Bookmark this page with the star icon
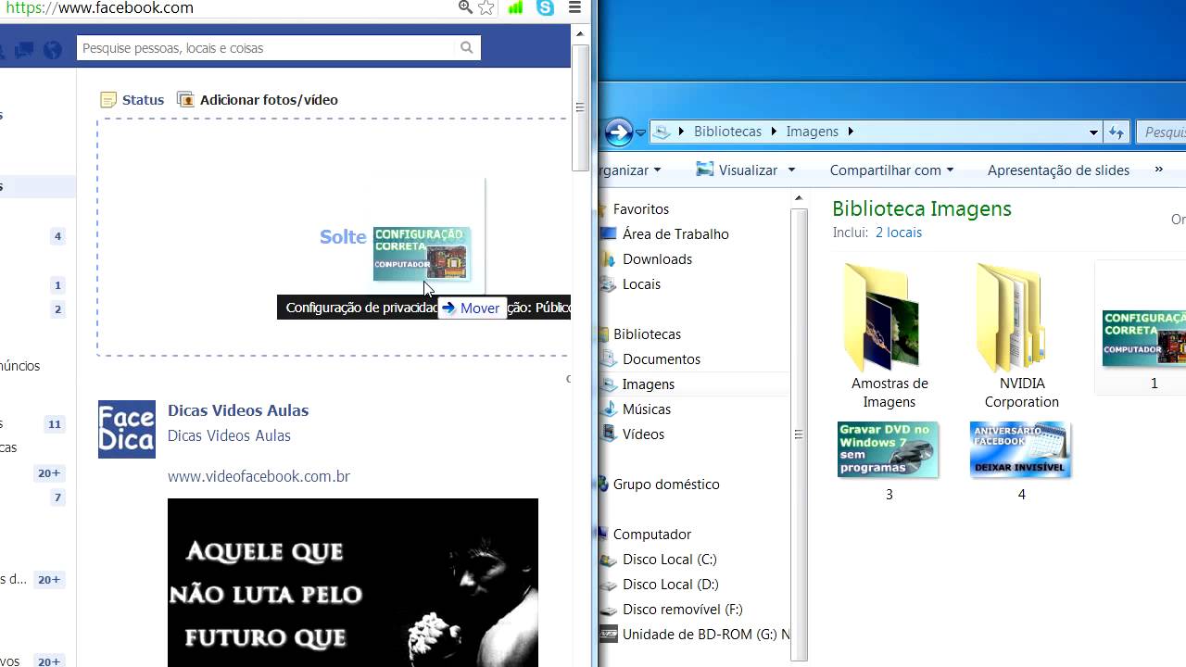 tap(486, 7)
